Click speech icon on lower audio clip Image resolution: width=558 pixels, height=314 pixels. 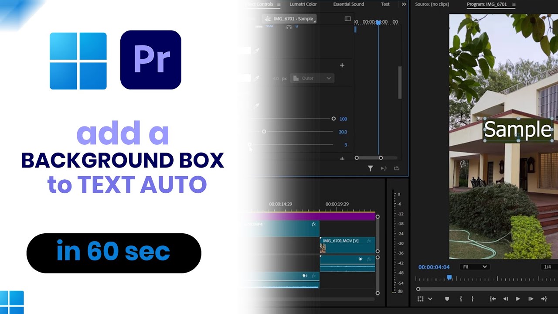click(305, 276)
